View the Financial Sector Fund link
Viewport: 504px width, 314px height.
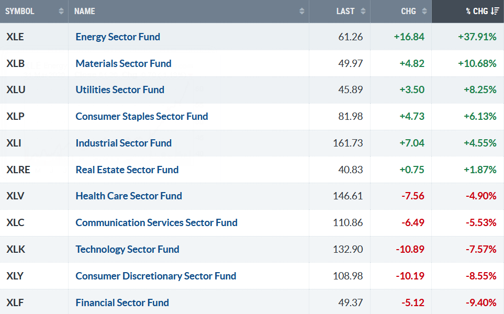122,302
